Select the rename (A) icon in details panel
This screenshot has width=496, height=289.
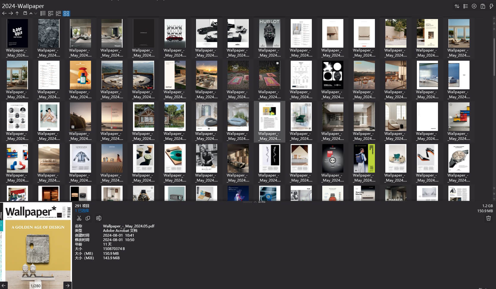coord(99,218)
